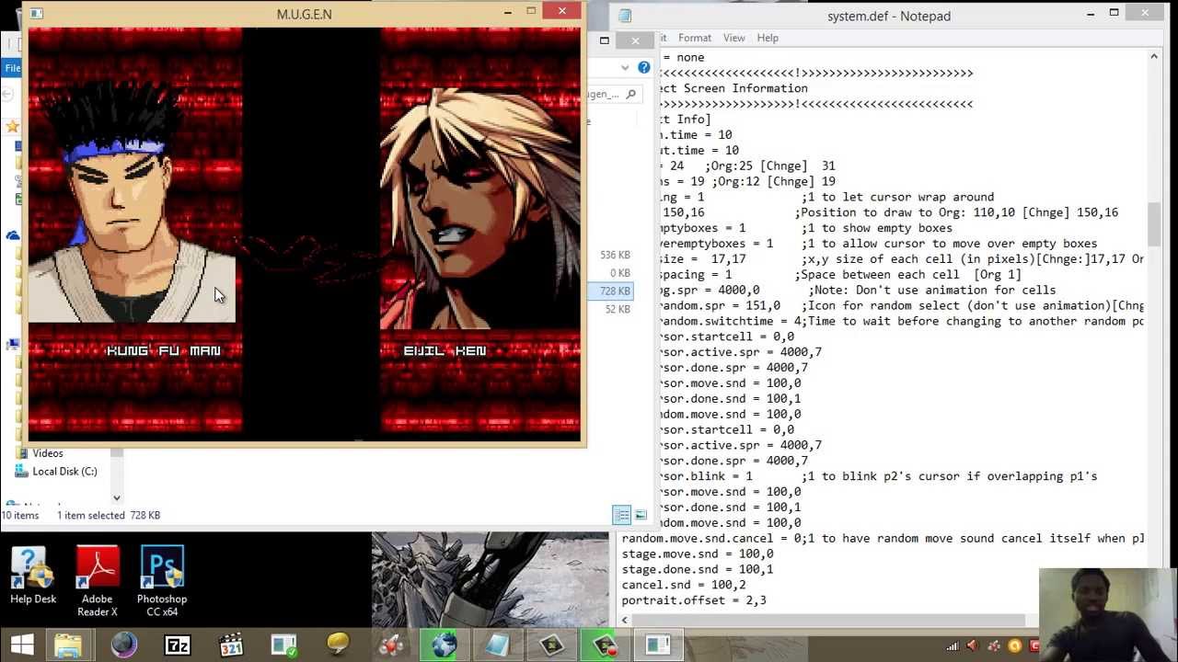
Task: Click Notepad horizontal scroll left arrow
Action: click(625, 620)
